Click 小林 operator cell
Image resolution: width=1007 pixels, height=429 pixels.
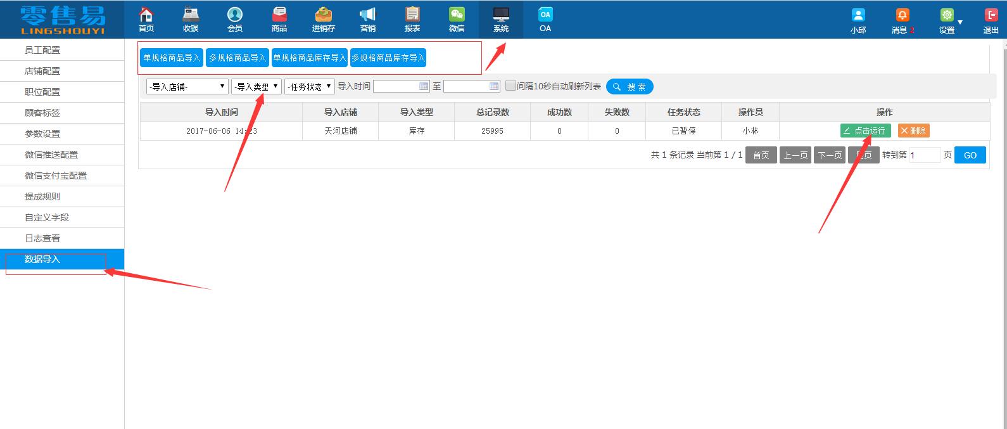click(x=750, y=131)
